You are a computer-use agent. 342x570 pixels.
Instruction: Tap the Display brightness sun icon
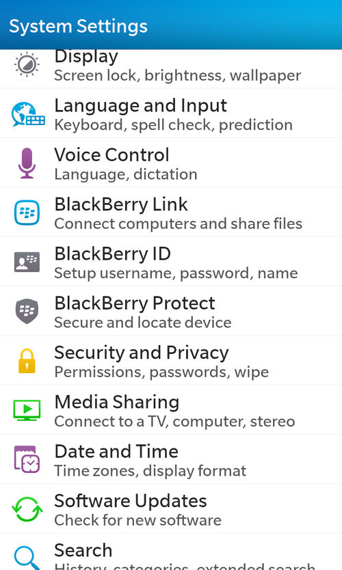click(x=27, y=64)
